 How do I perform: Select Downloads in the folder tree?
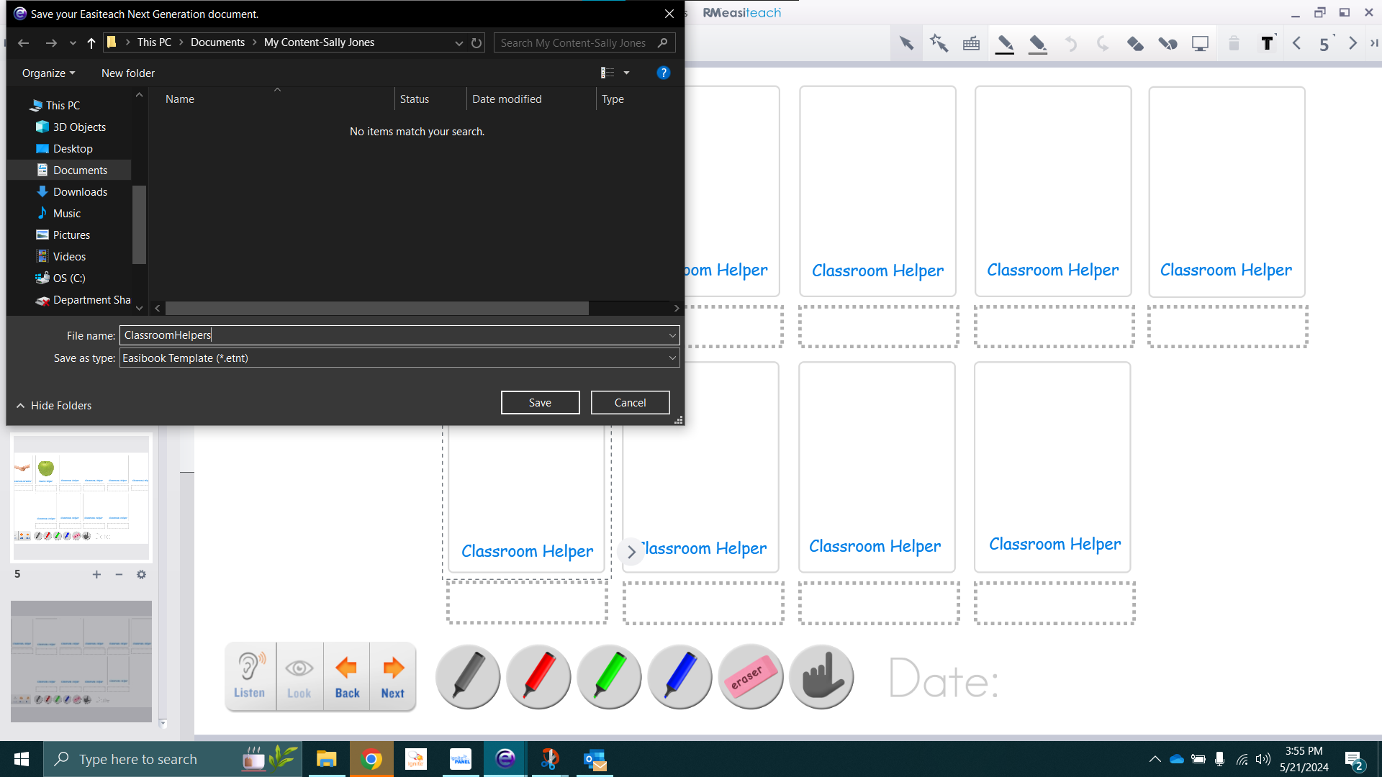tap(80, 191)
